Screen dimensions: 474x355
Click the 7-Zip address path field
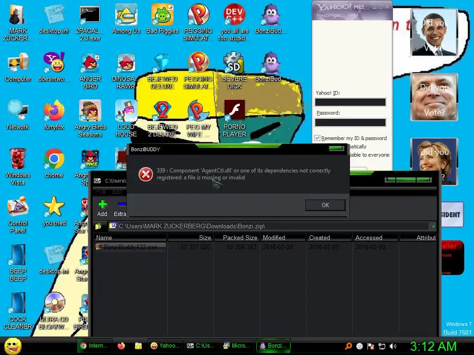tap(268, 226)
